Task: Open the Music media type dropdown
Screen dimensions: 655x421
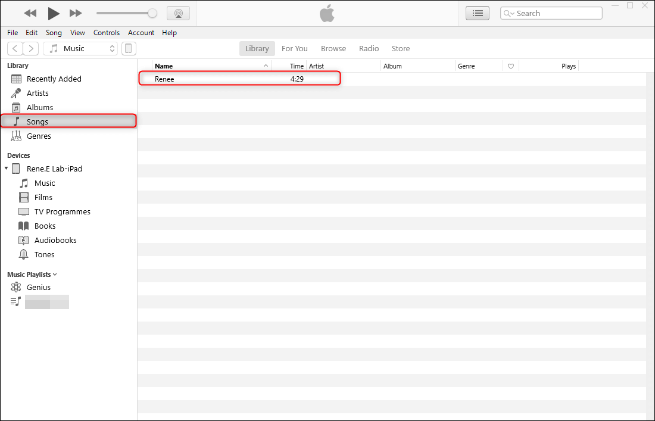Action: (x=80, y=48)
